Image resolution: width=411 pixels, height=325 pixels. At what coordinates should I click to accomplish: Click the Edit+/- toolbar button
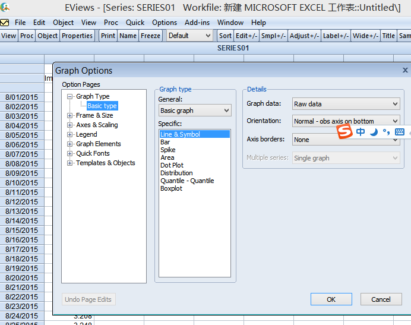(246, 36)
